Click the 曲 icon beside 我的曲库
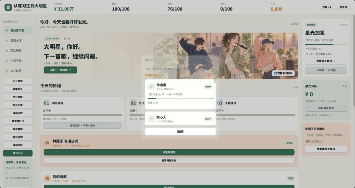This screenshot has height=188, width=355. pos(47,178)
